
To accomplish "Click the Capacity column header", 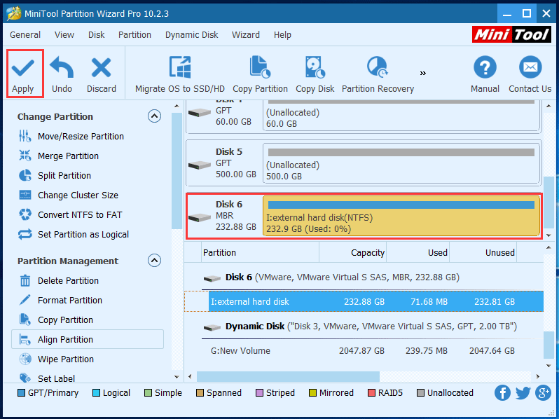I will coord(367,253).
